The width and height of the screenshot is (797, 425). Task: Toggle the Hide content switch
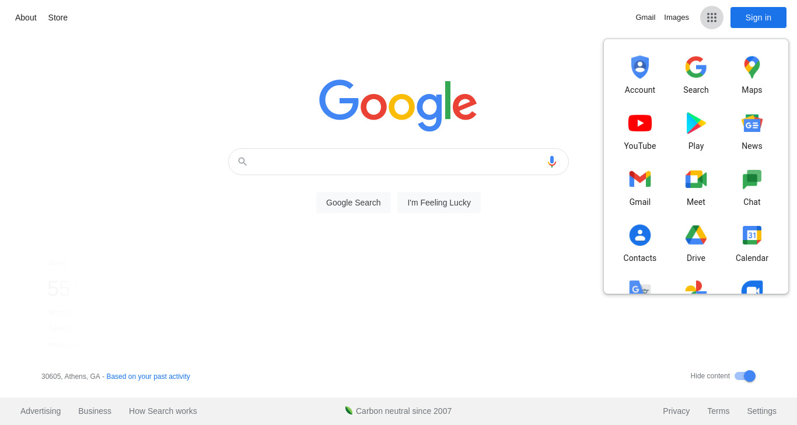coord(745,376)
